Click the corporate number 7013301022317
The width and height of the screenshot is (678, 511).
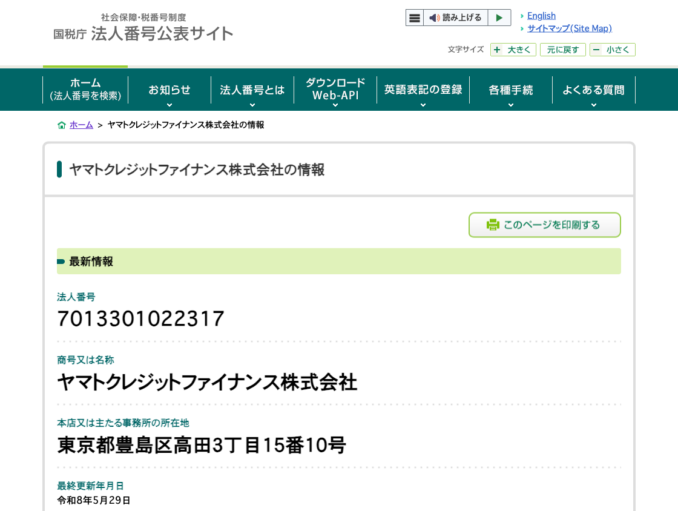coord(140,318)
